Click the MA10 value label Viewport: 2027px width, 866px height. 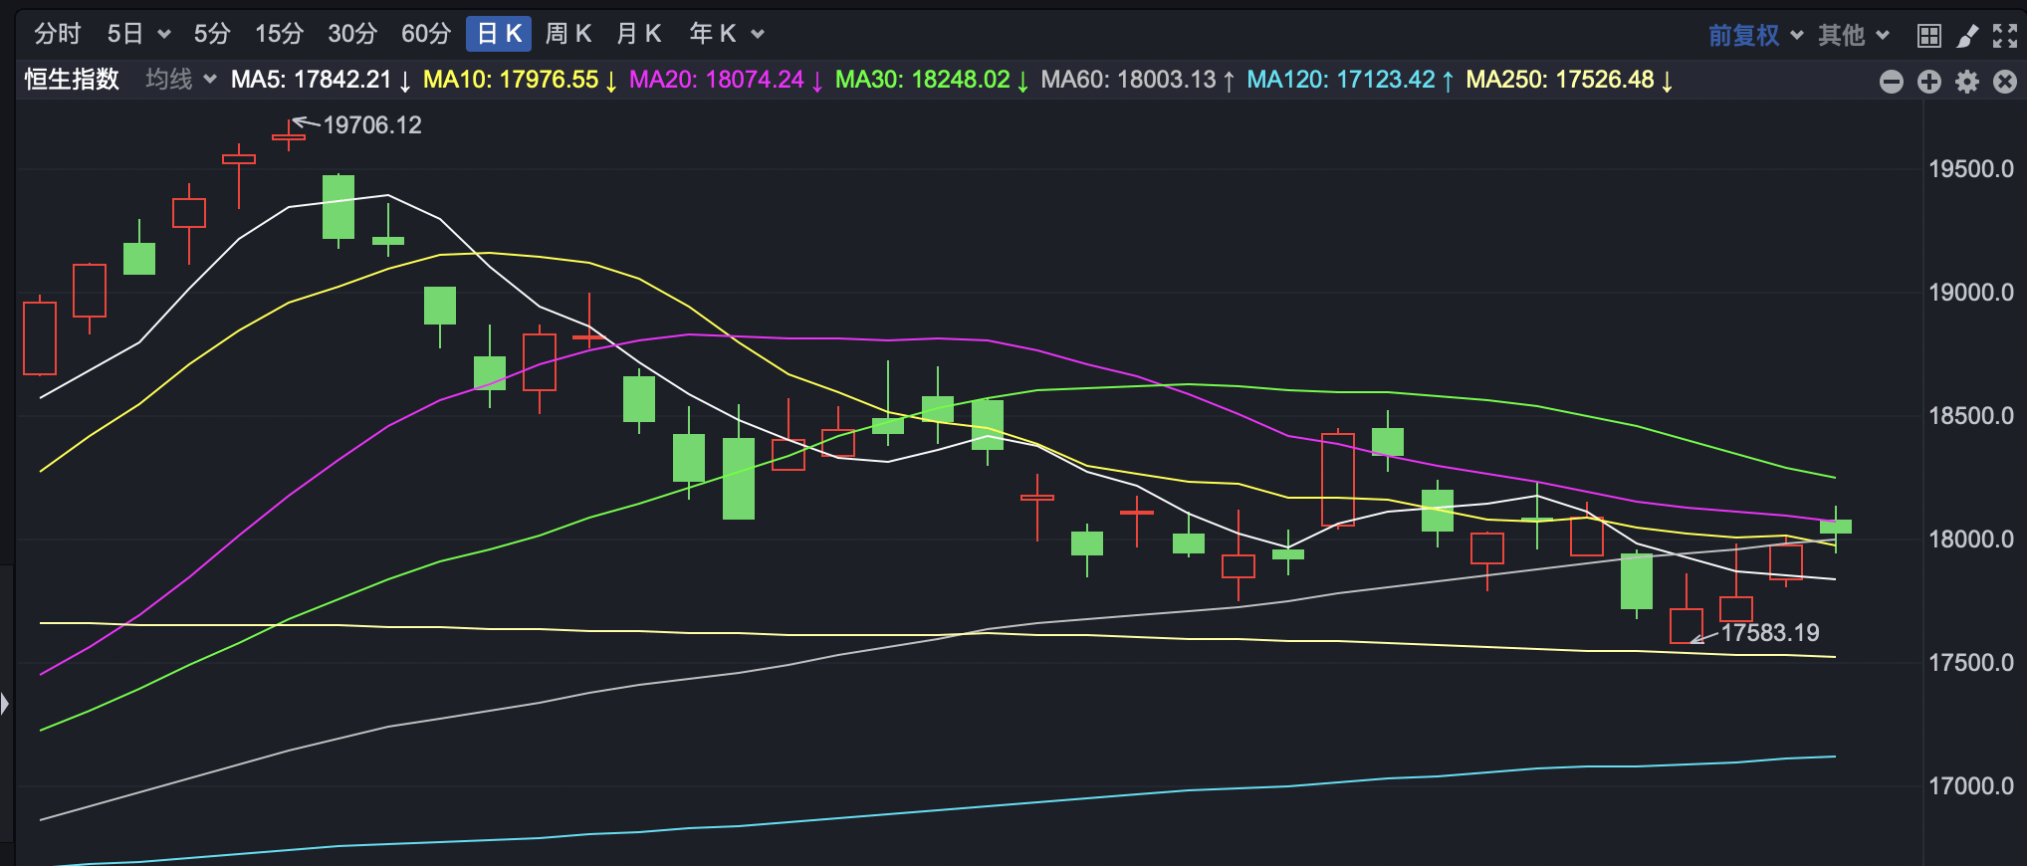point(520,80)
